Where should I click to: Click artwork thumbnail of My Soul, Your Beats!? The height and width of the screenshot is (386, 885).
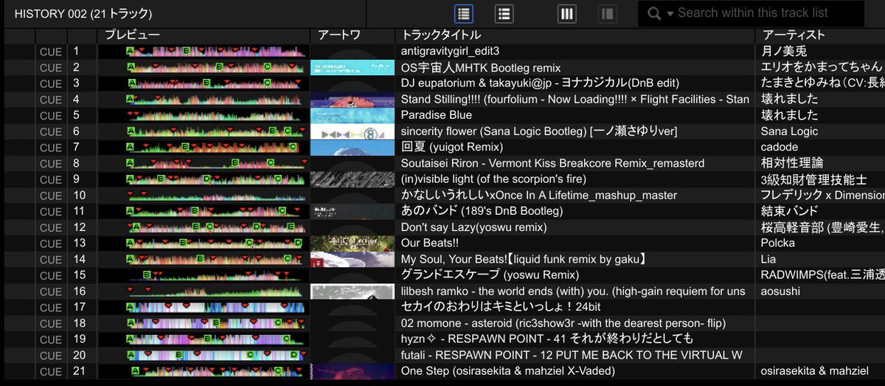click(353, 259)
